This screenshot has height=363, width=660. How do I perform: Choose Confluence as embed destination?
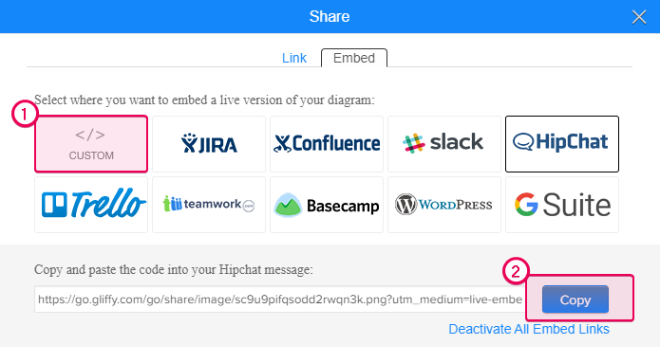[x=327, y=144]
